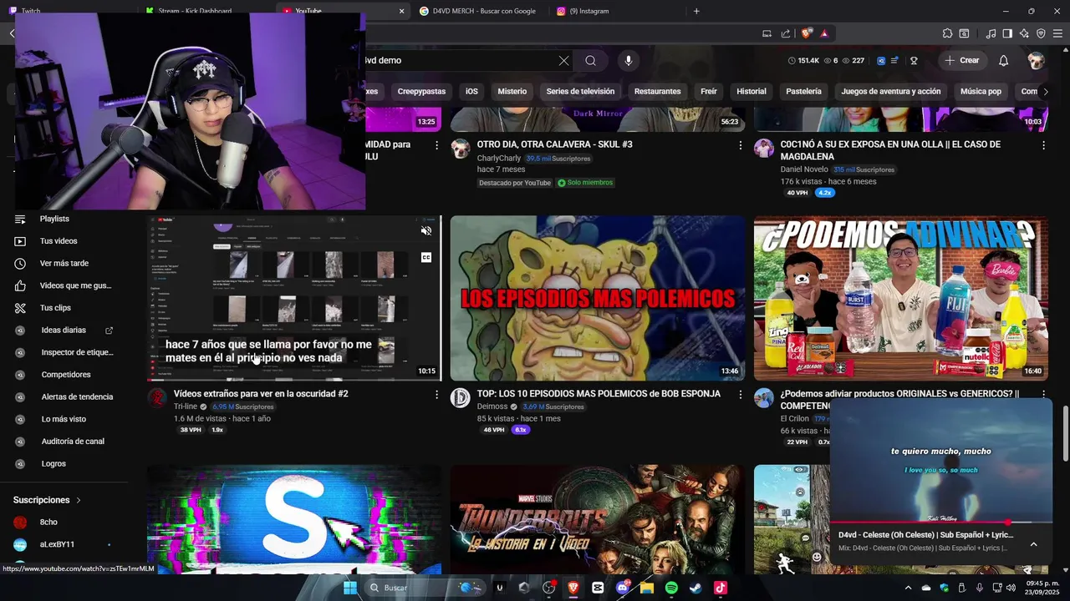This screenshot has width=1070, height=601.
Task: Click the taskbar clock and date
Action: coord(1042,588)
